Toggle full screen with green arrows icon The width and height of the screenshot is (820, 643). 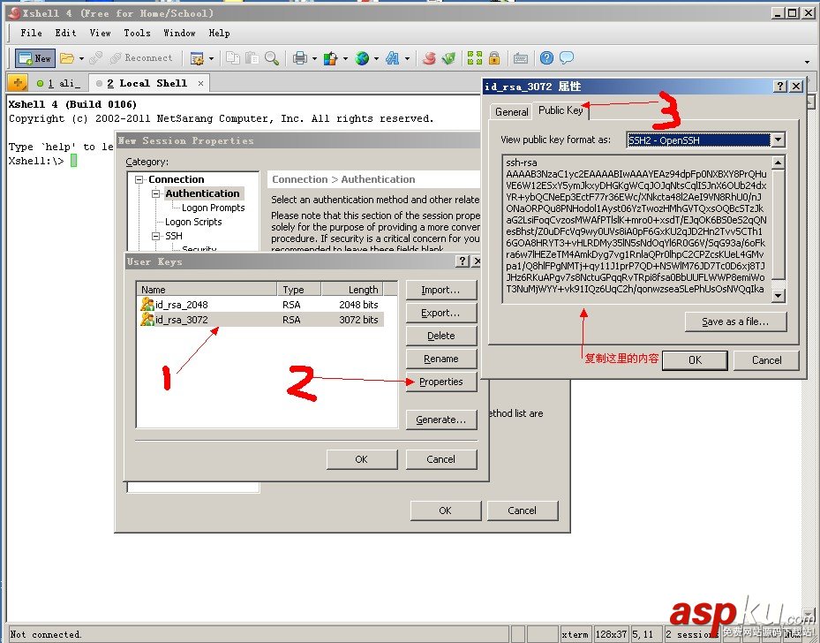coord(475,58)
